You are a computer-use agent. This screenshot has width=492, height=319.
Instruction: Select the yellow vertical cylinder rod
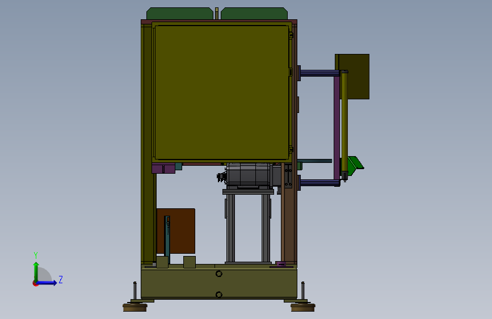(x=344, y=123)
